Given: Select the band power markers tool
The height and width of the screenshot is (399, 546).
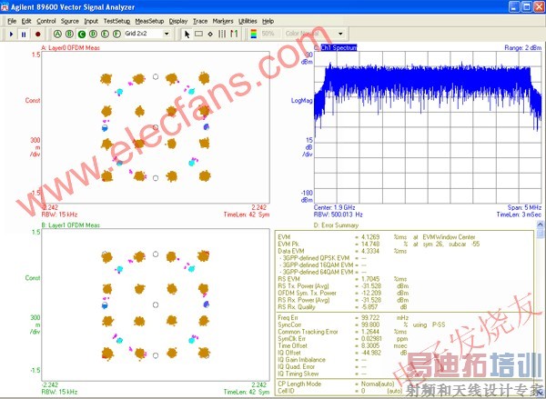Looking at the screenshot, I should pyautogui.click(x=222, y=35).
